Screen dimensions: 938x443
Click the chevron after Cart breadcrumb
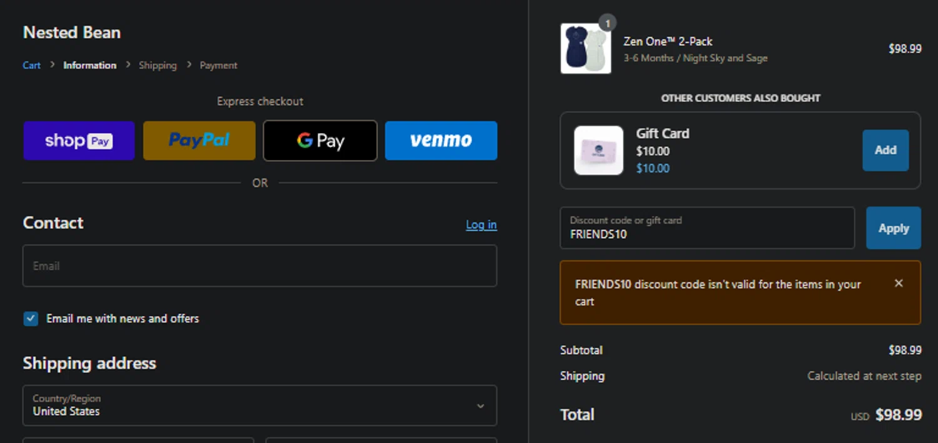coord(53,64)
